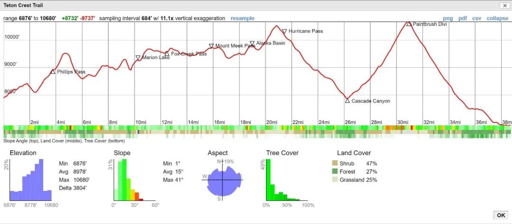Click the Elevation histogram chart

click(x=31, y=180)
